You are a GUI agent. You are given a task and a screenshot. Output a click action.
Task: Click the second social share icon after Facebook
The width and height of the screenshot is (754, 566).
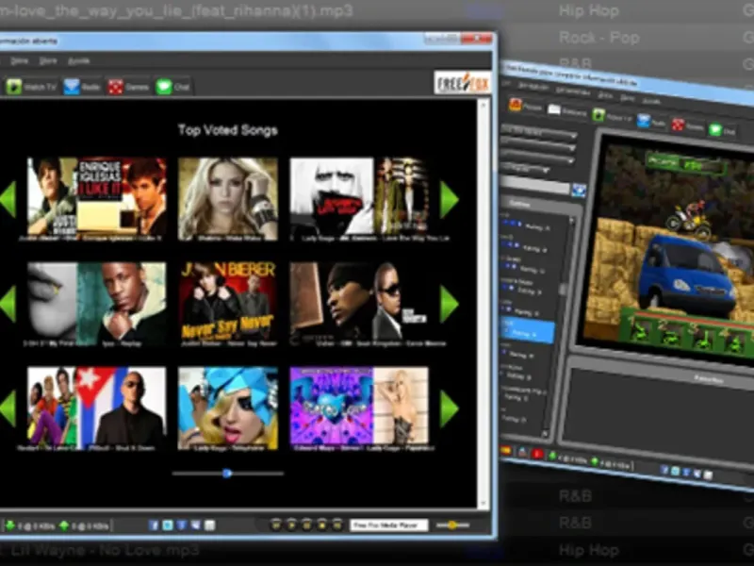[168, 525]
